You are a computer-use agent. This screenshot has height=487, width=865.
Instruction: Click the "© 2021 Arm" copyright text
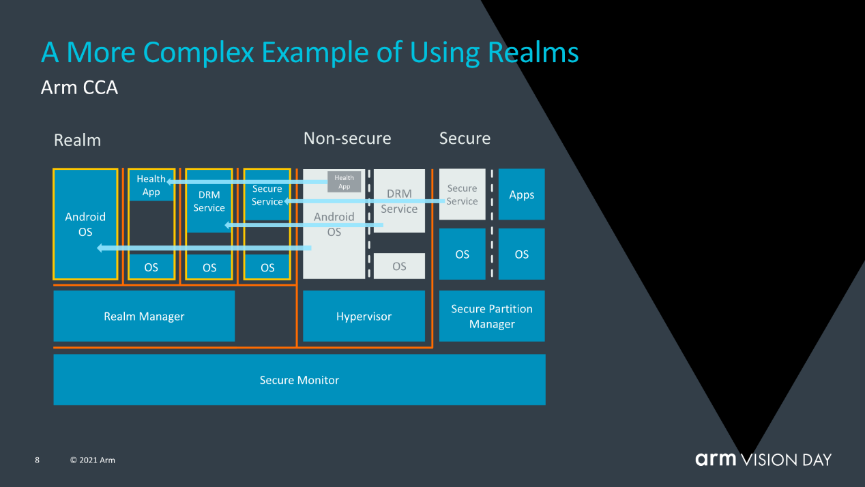tap(93, 460)
